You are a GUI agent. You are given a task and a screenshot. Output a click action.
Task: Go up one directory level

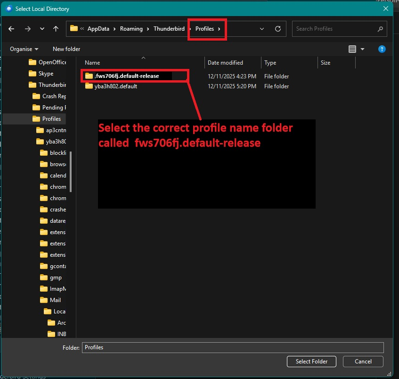click(x=56, y=29)
